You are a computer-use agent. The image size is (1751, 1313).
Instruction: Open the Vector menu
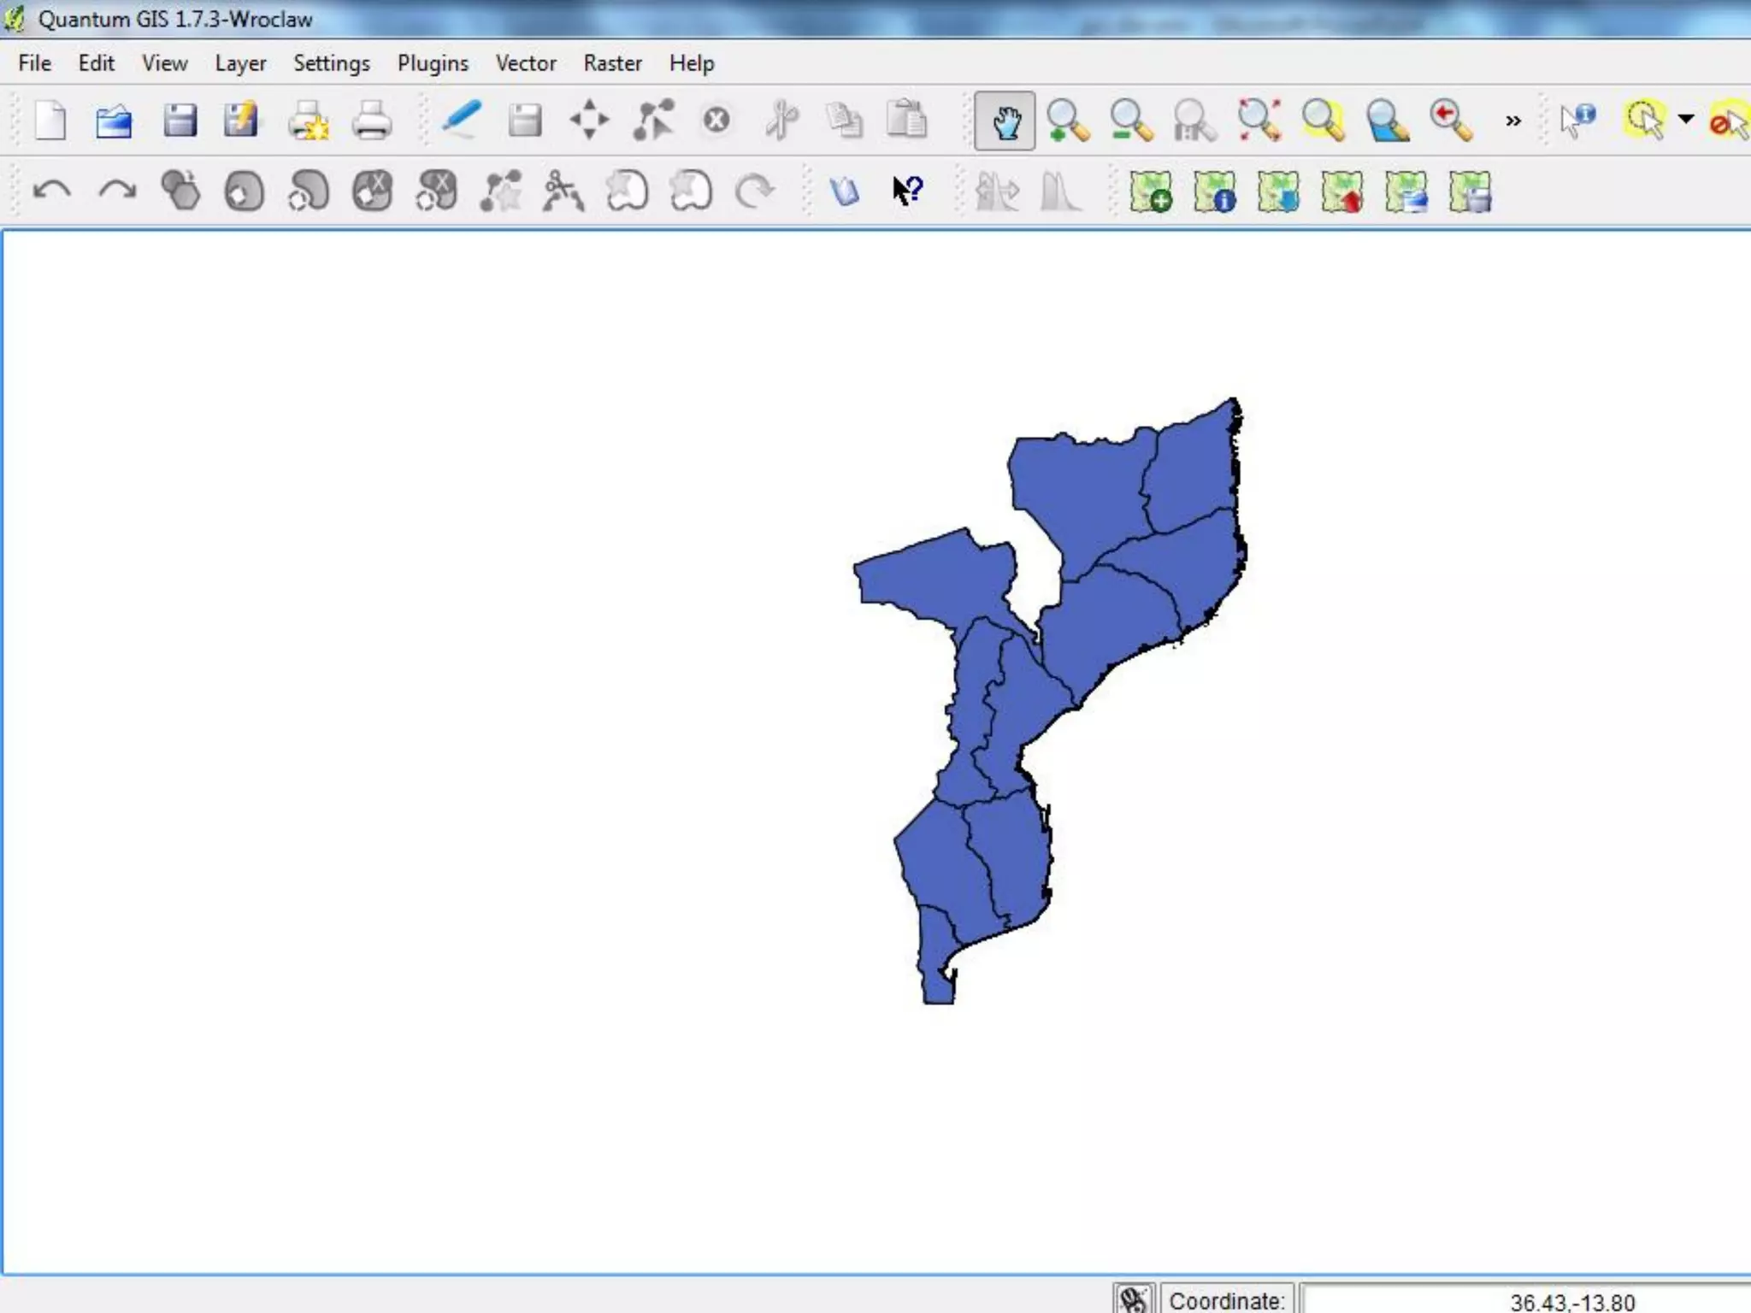pos(525,63)
